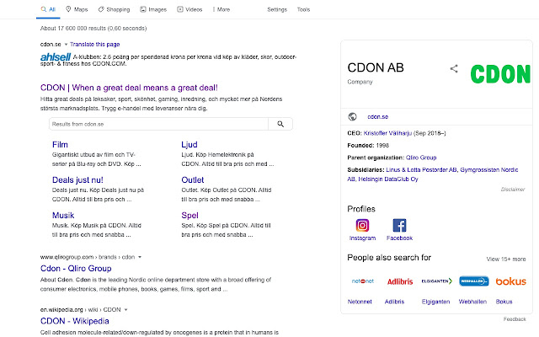Open CDON 'When a great deal' result

point(129,88)
